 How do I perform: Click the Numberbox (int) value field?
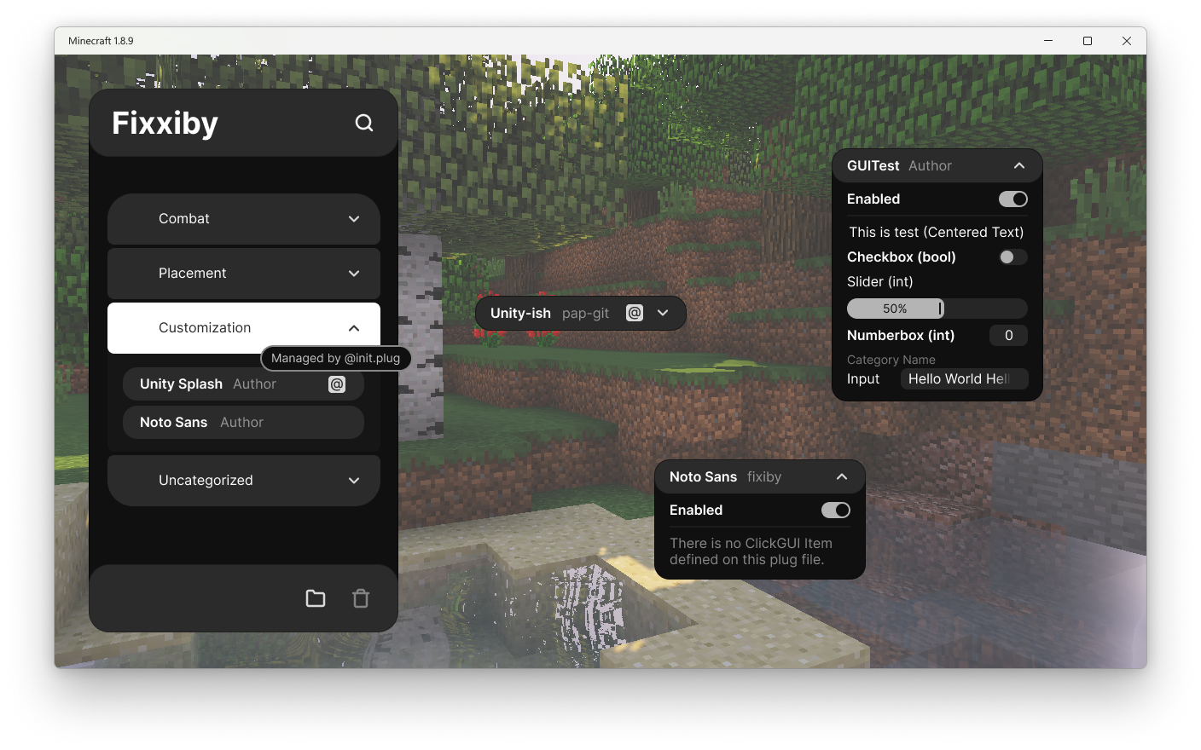click(1008, 335)
